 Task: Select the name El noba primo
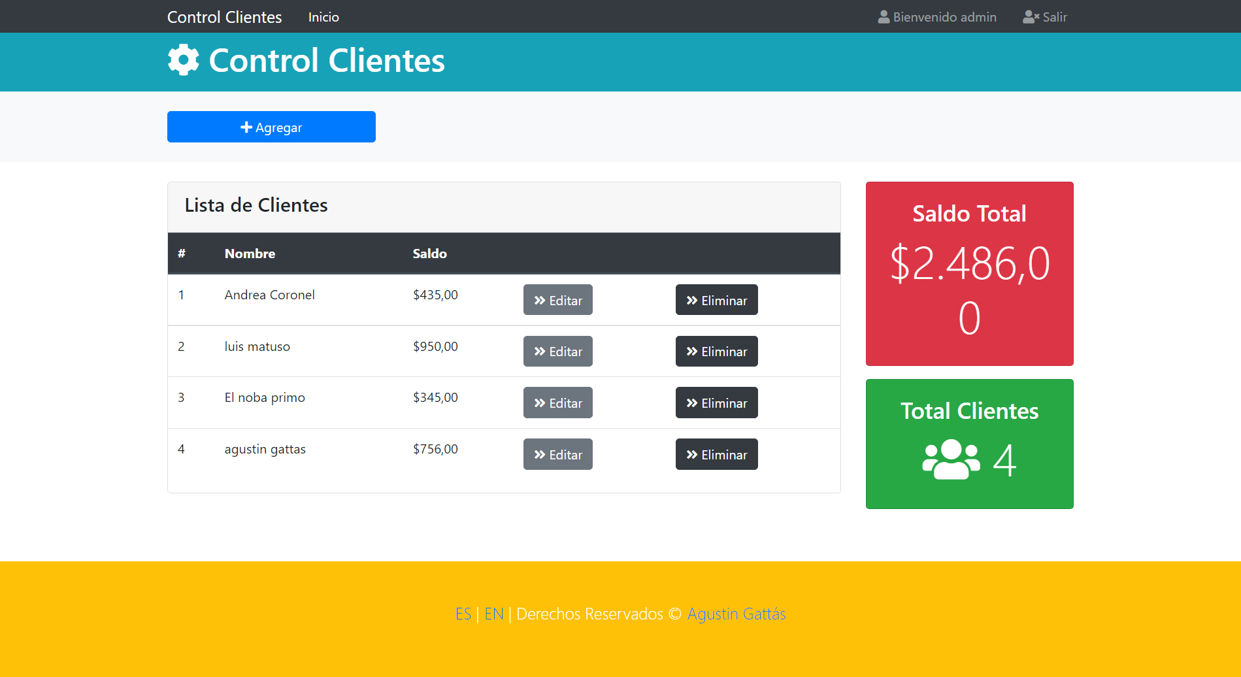point(265,397)
